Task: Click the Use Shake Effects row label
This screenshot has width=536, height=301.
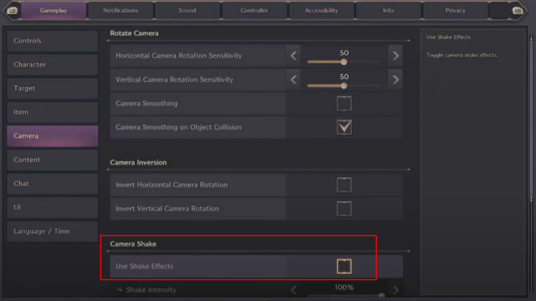Action: (144, 266)
